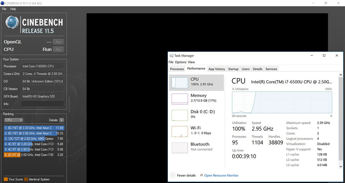Click the Task Manager vertical scrollbar track
This screenshot has height=183, width=345.
tap(341, 121)
